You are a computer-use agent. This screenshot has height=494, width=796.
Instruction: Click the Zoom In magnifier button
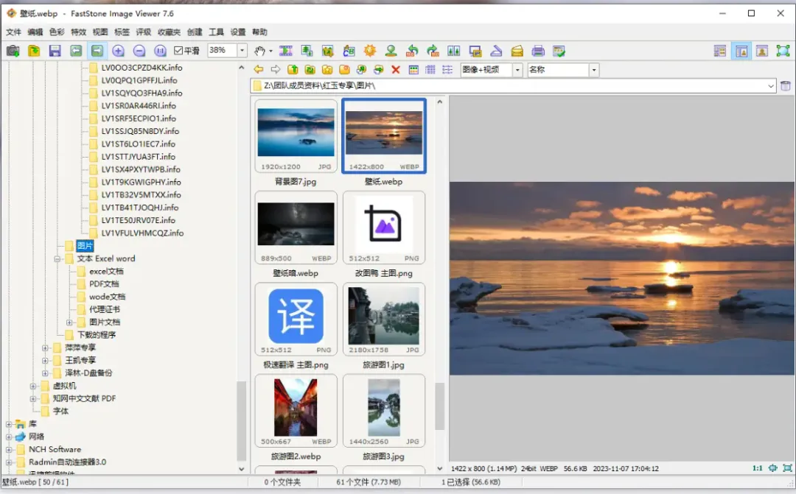coord(118,51)
